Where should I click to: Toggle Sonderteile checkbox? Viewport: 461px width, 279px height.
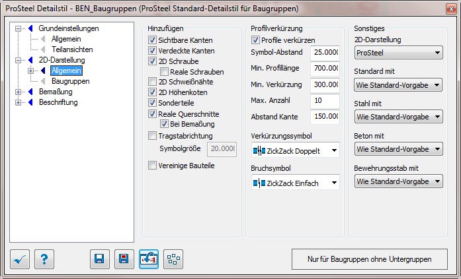pos(152,103)
